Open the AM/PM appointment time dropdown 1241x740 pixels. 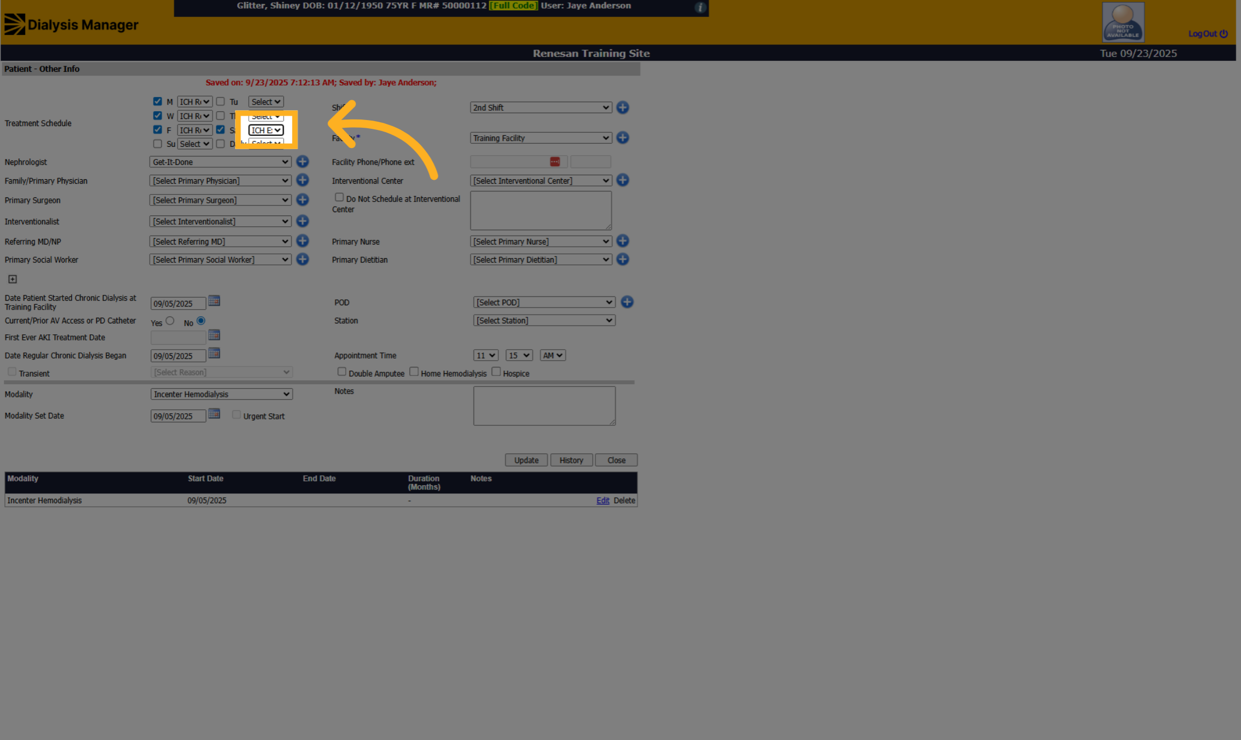point(552,355)
